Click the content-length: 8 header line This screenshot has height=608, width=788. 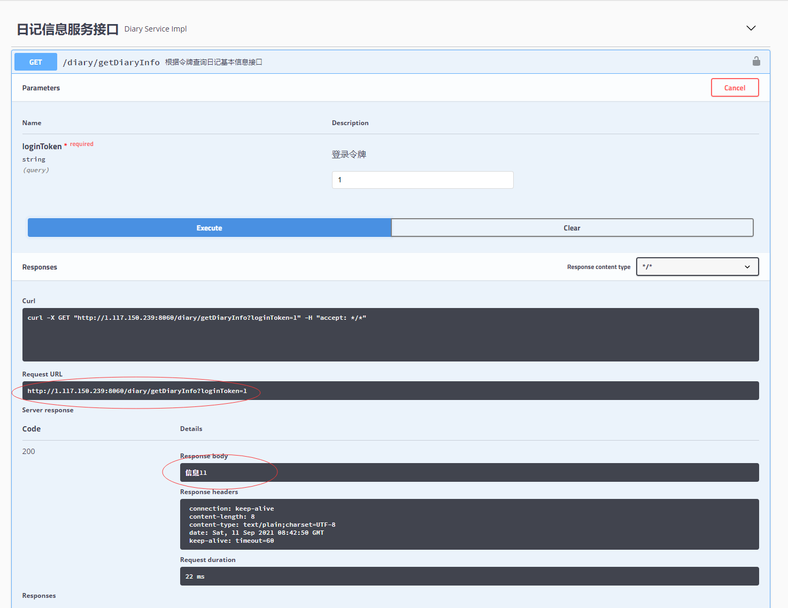pos(222,517)
